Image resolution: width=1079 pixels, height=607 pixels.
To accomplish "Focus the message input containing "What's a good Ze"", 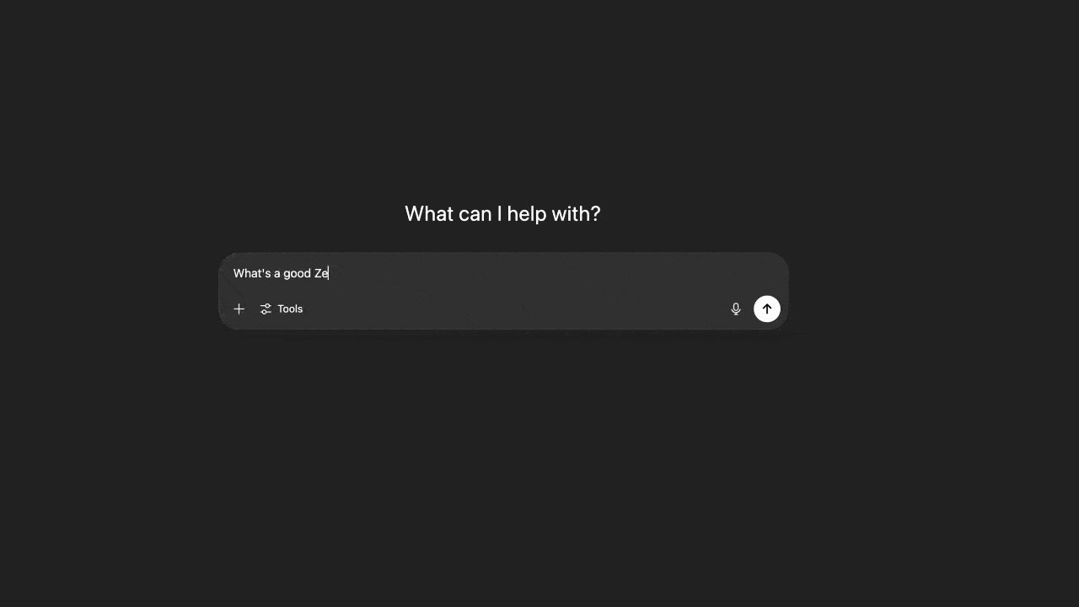I will point(503,273).
